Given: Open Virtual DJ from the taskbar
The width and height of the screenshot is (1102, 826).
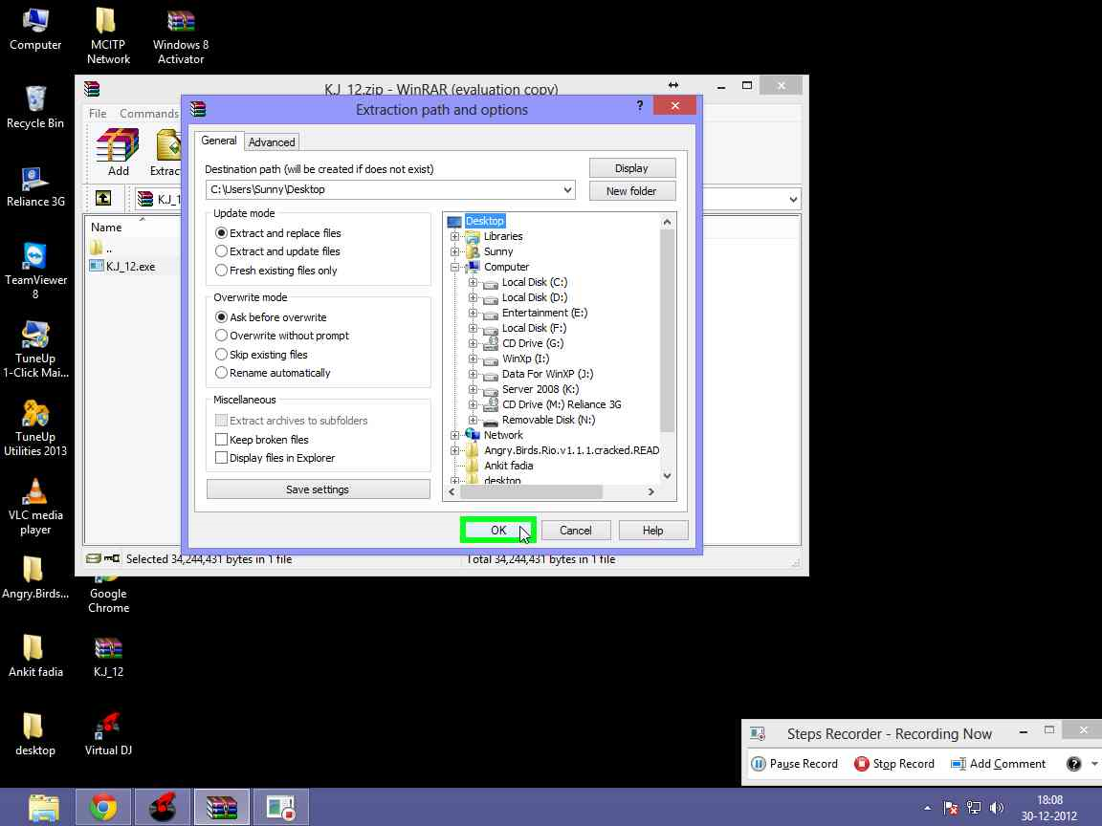Looking at the screenshot, I should pyautogui.click(x=163, y=808).
